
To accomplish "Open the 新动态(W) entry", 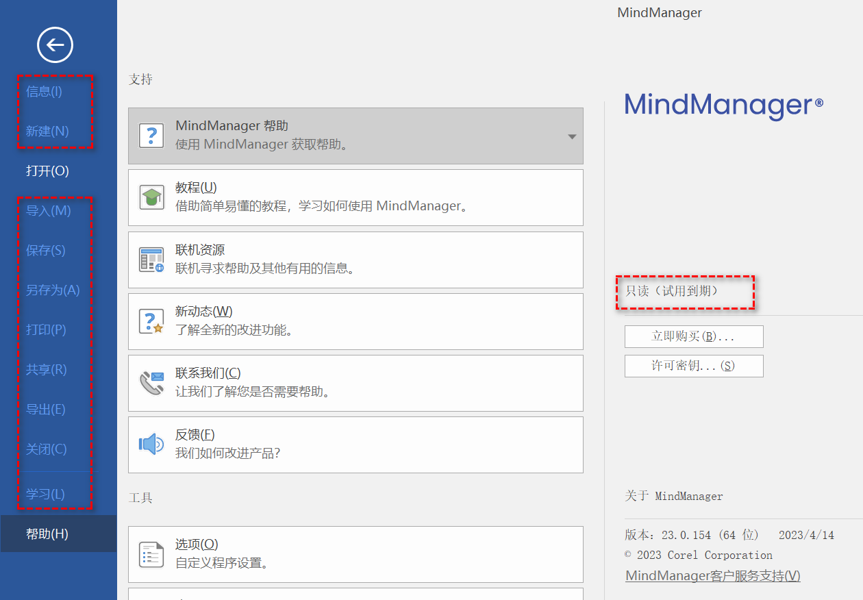I will point(355,321).
